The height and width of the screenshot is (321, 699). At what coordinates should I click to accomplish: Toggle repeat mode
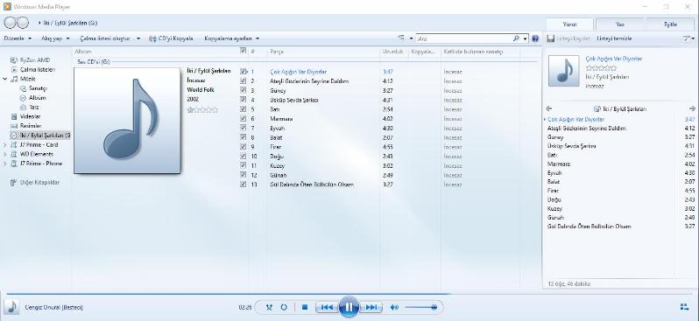tap(284, 307)
